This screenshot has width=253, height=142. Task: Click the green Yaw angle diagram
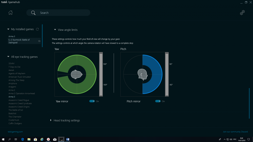click(77, 74)
